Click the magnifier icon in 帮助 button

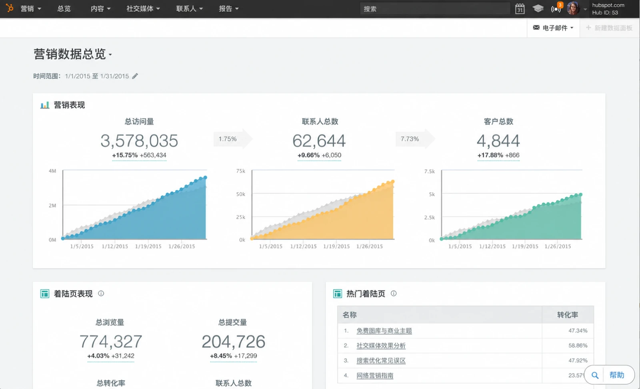(x=595, y=375)
